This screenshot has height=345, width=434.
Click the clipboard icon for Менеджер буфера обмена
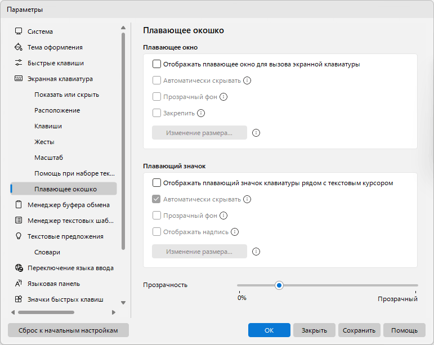click(x=19, y=204)
